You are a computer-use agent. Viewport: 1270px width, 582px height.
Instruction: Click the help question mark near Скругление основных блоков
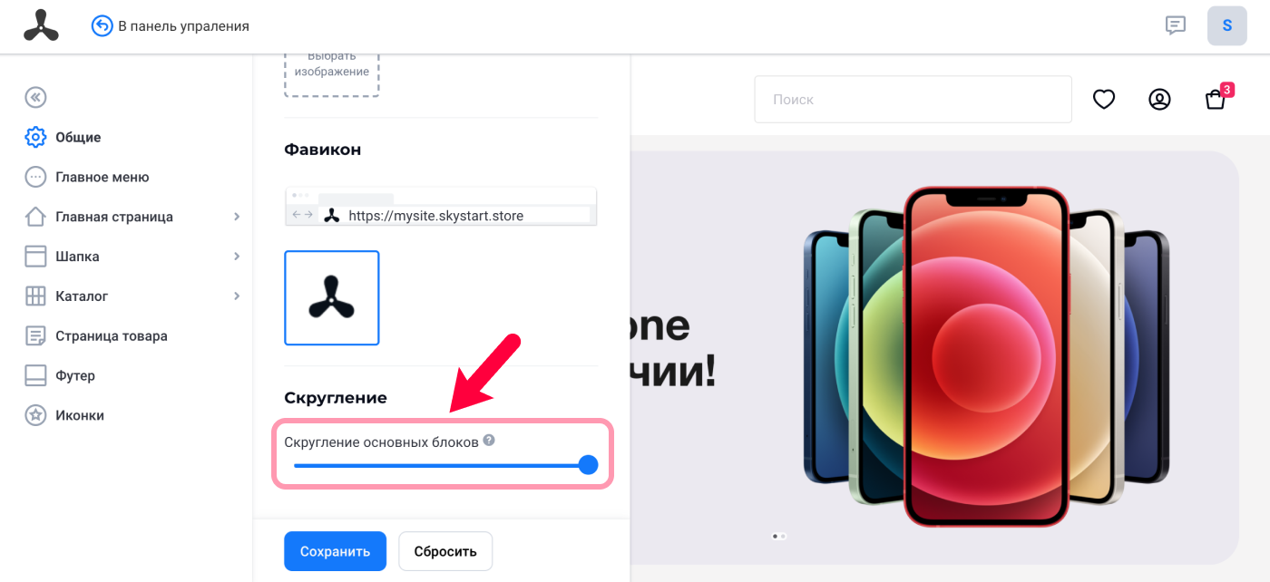[489, 440]
